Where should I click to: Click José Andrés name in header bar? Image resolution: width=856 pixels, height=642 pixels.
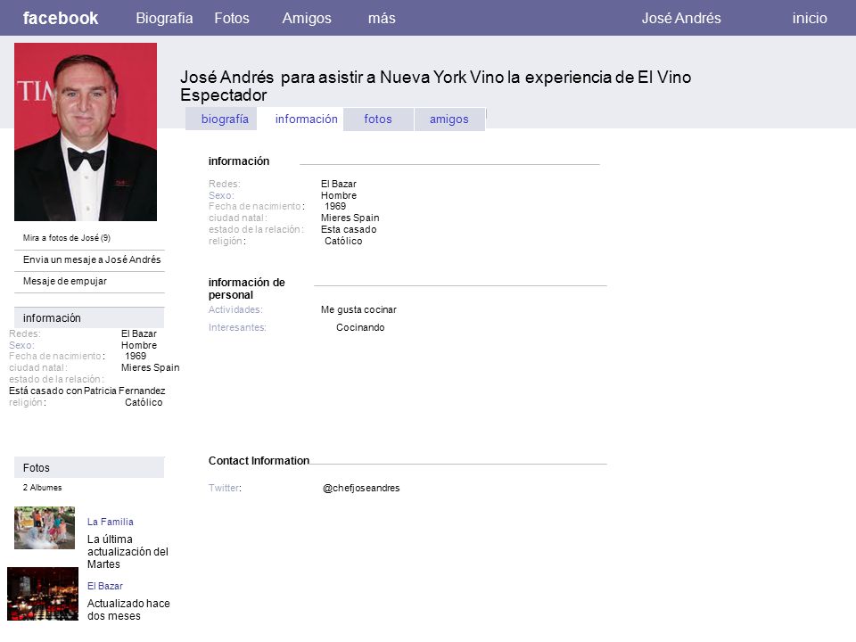[680, 18]
